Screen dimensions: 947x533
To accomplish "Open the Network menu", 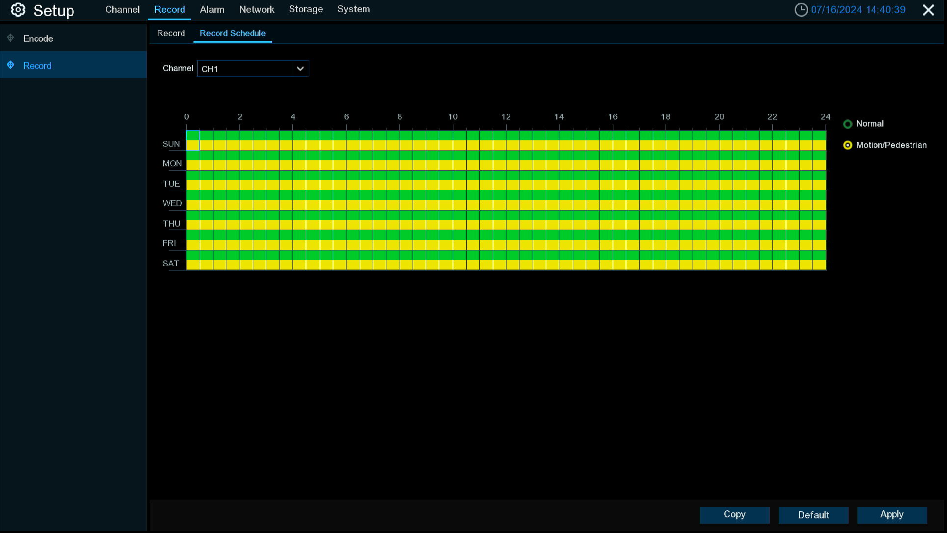I will (256, 9).
